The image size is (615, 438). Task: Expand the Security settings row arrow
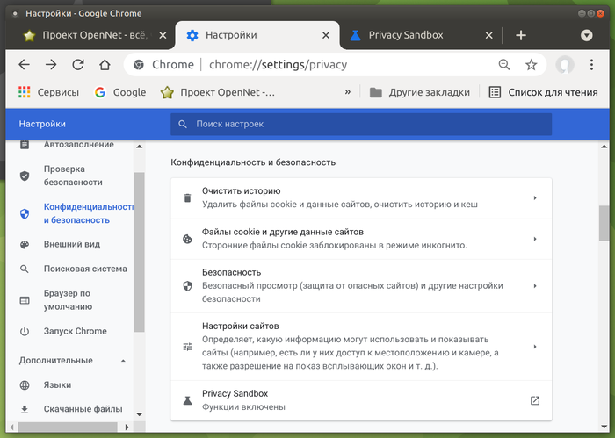click(x=535, y=286)
